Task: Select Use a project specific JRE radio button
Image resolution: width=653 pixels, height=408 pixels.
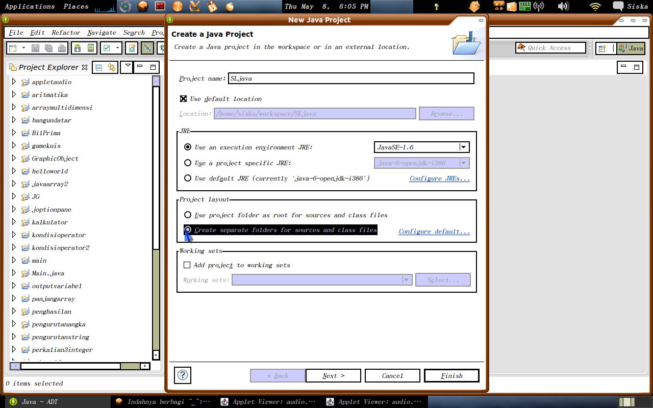Action: click(188, 163)
